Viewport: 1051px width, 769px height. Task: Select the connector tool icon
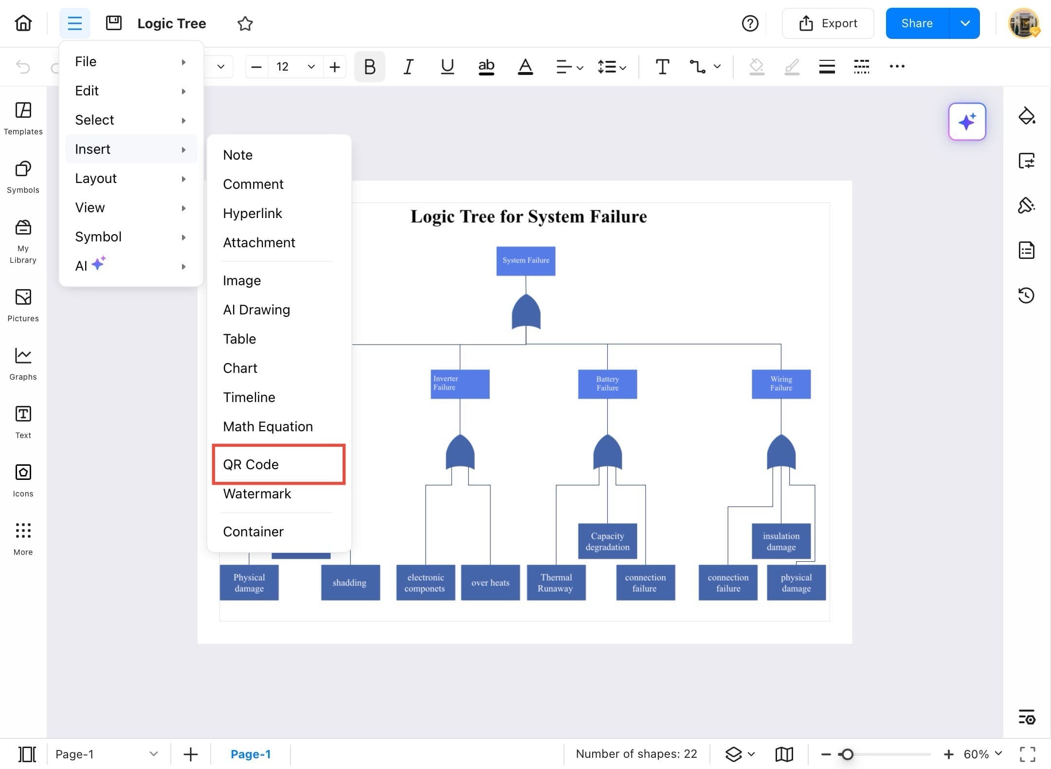tap(697, 67)
